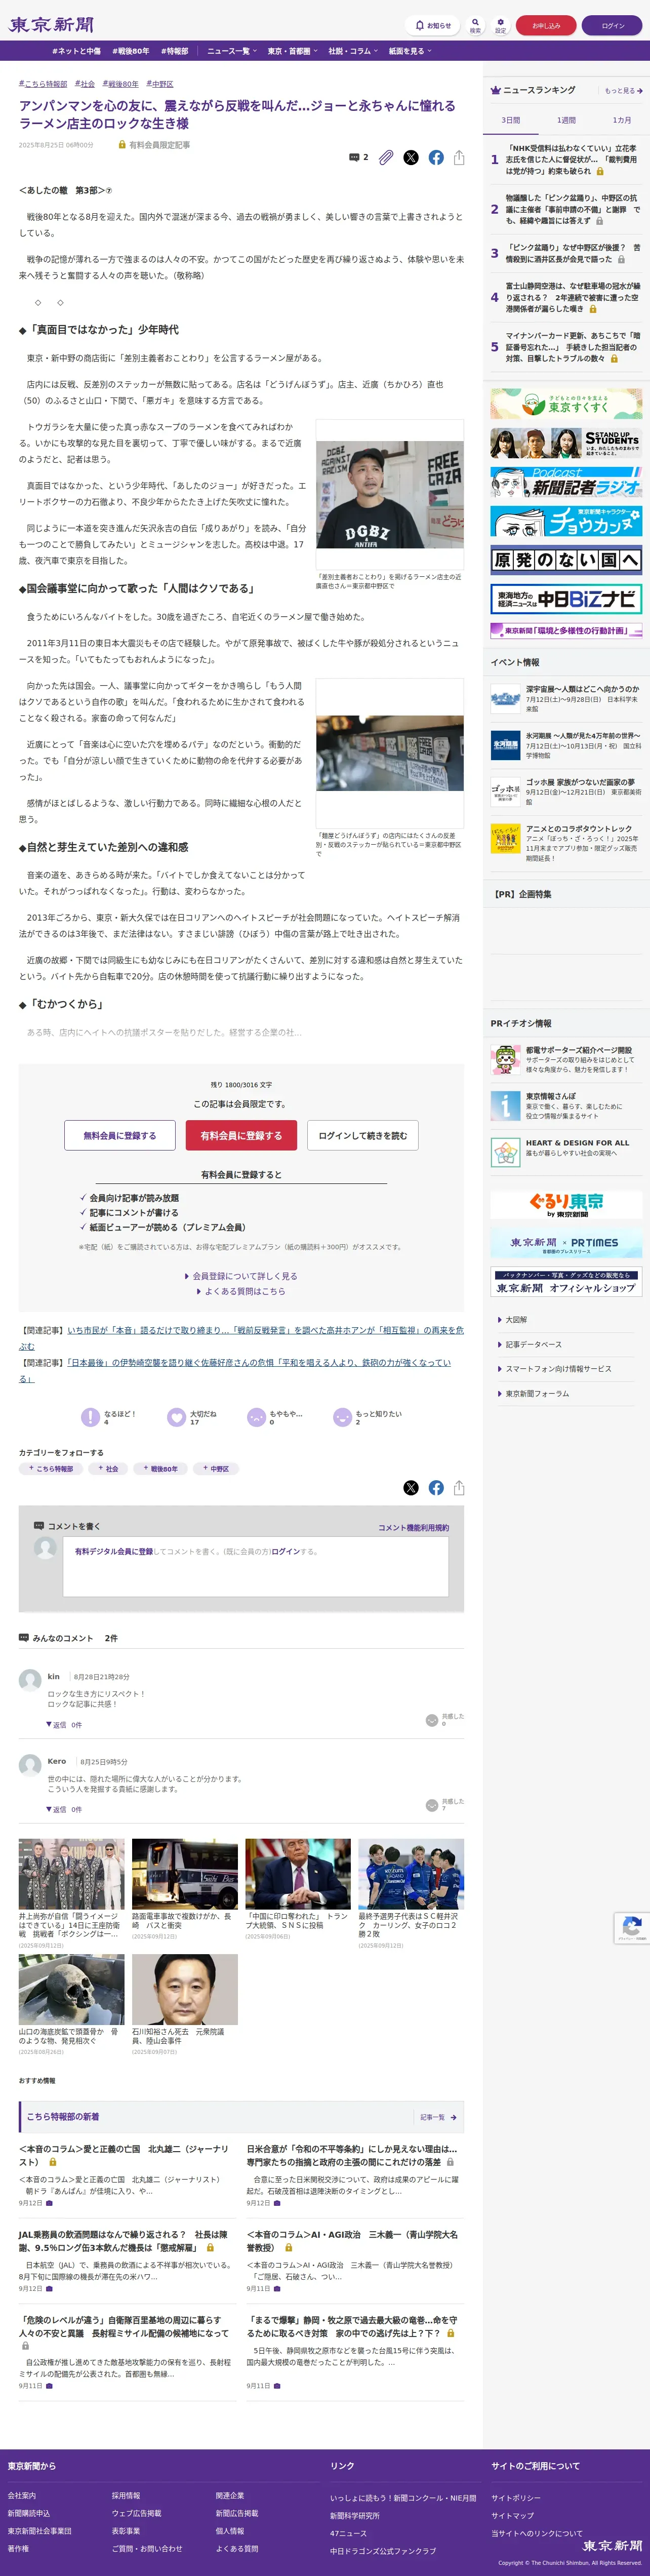This screenshot has height=2576, width=650.
Task: Follow the 中野区 category
Action: 215,1468
